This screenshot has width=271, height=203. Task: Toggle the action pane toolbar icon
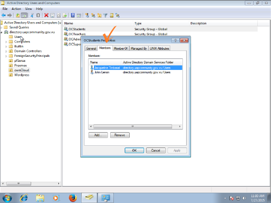[79, 15]
